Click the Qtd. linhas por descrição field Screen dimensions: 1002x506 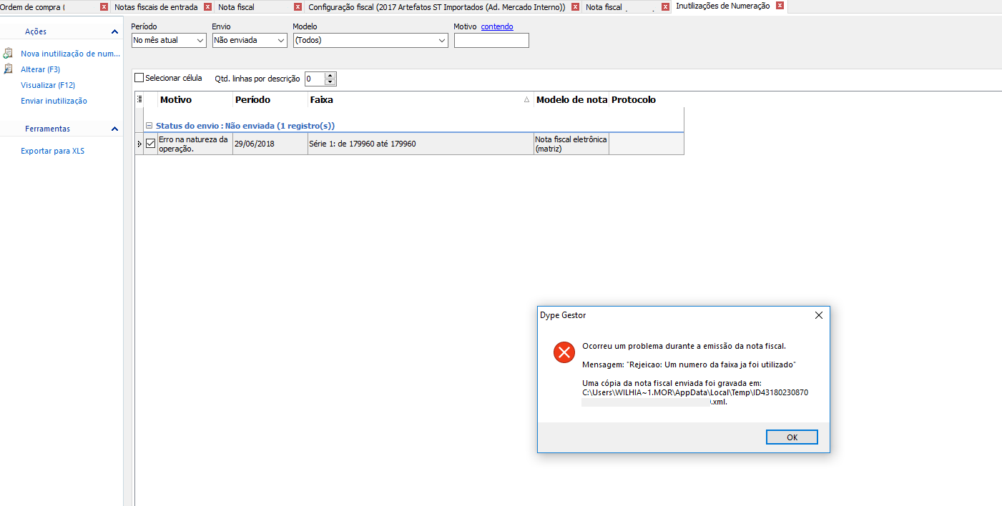click(x=315, y=79)
